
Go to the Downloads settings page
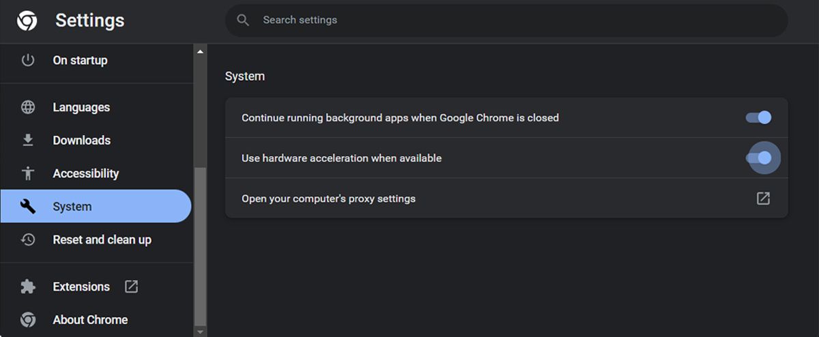(82, 140)
